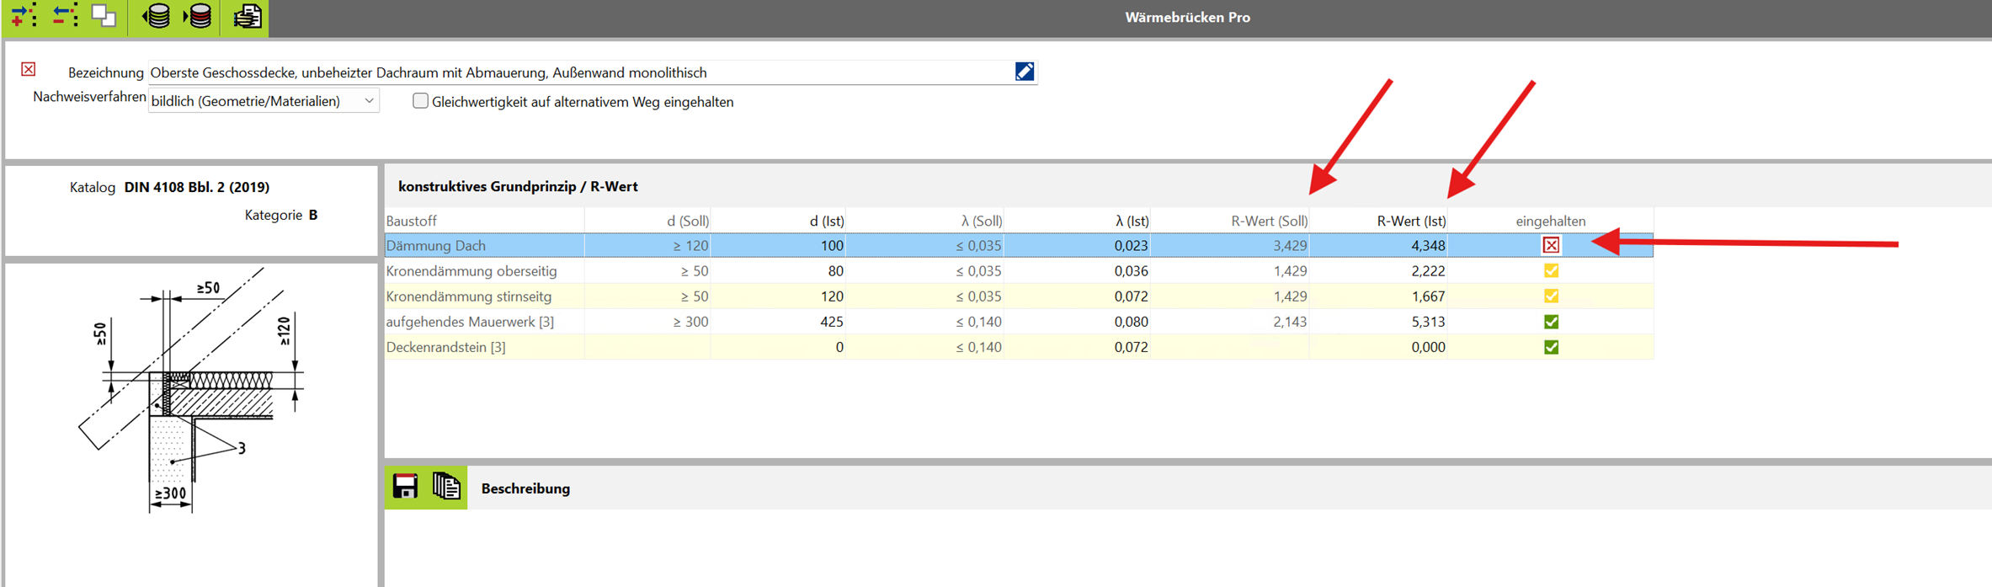The height and width of the screenshot is (587, 1992).
Task: Enable Gleichwertigkeit auf alternativem Weg eingehalten
Action: [420, 102]
